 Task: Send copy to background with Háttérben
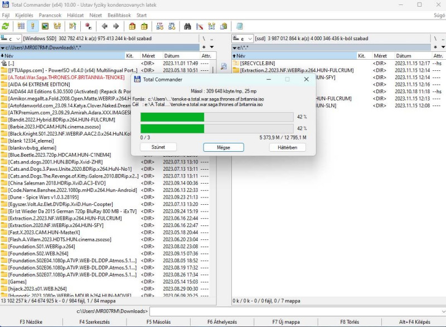click(288, 147)
